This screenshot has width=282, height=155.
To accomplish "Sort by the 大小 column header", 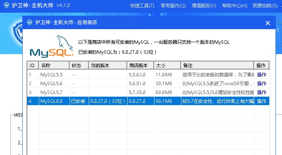I will click(x=167, y=65).
